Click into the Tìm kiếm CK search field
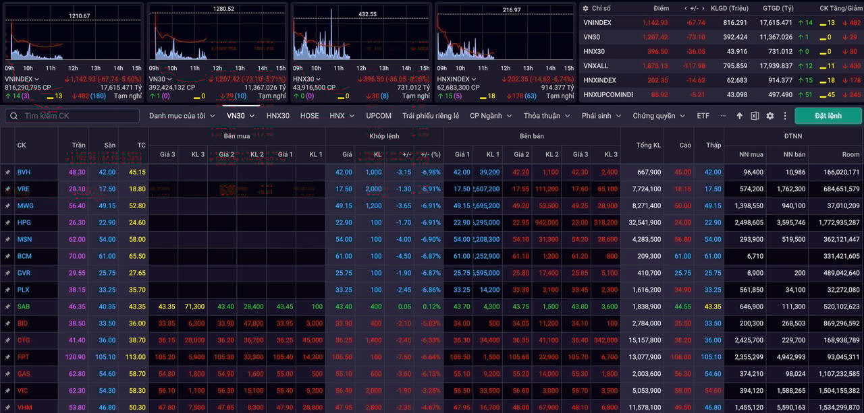Image resolution: width=864 pixels, height=413 pixels. (x=81, y=116)
